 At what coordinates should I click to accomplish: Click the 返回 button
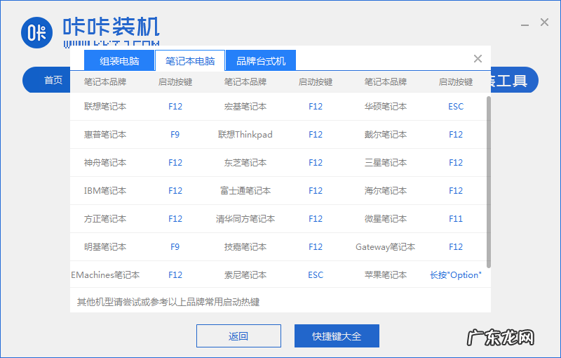coord(238,336)
